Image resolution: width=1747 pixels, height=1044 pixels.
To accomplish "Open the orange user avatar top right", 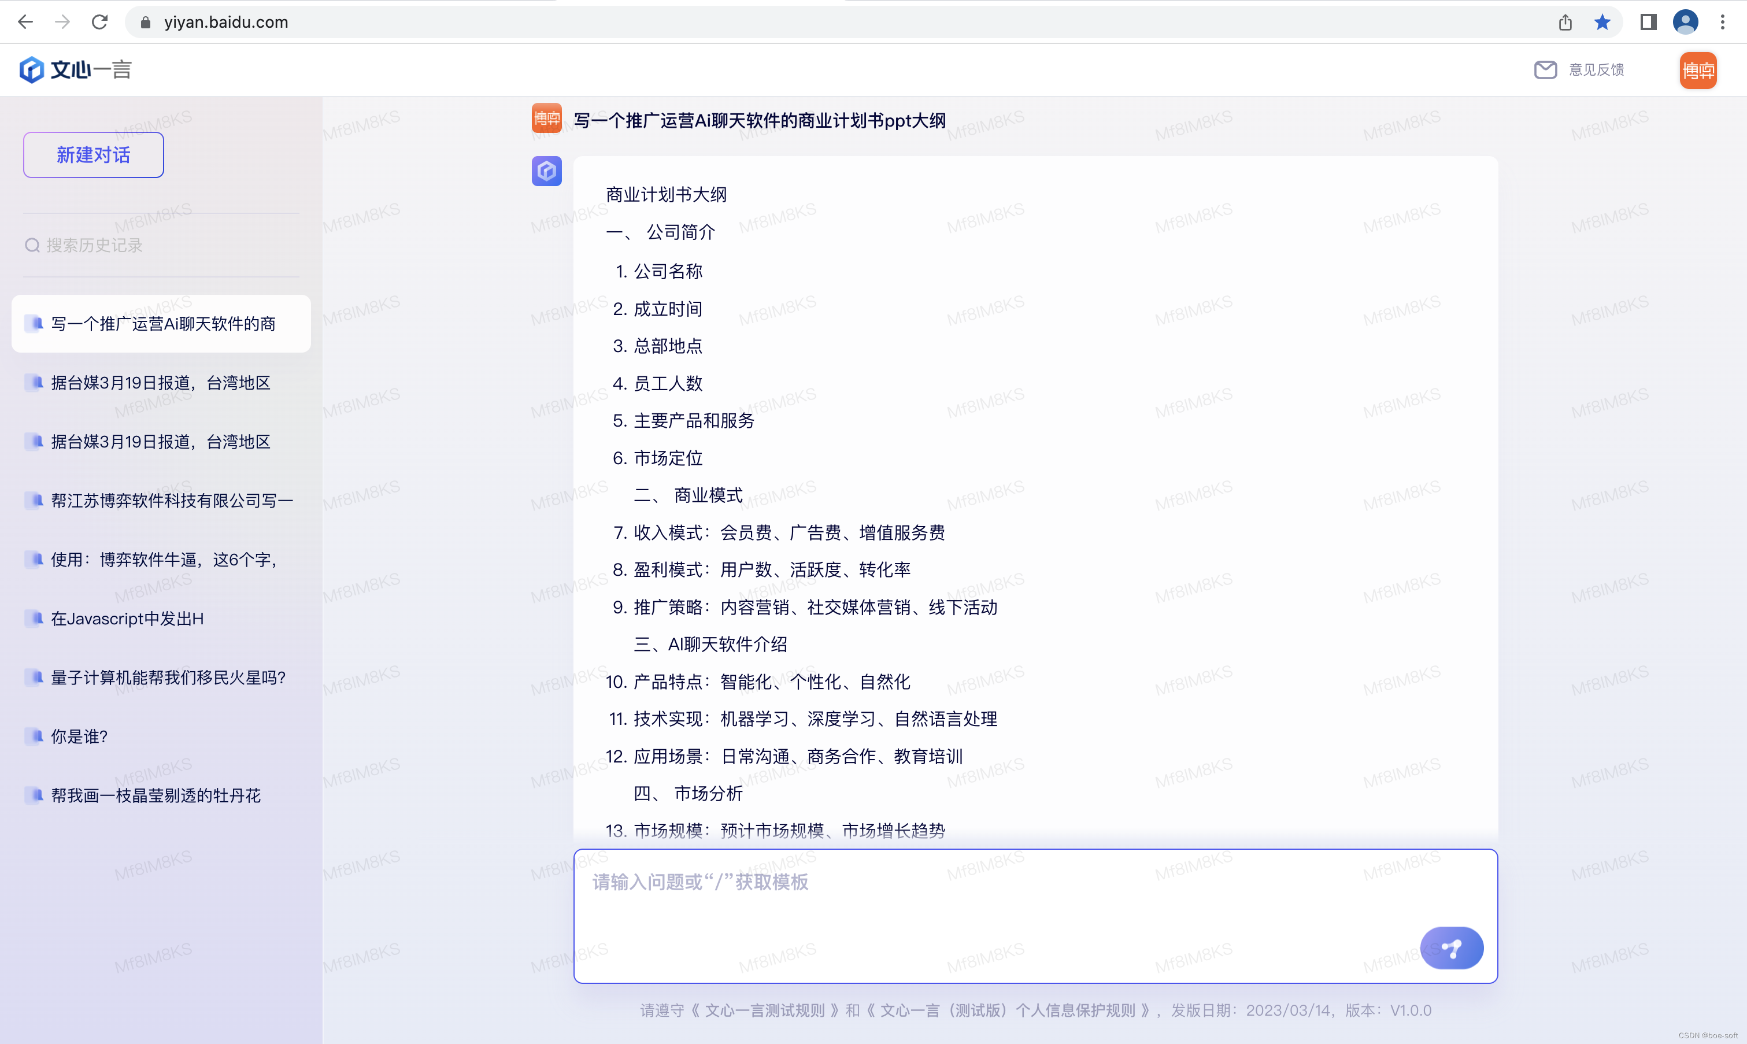I will point(1698,69).
